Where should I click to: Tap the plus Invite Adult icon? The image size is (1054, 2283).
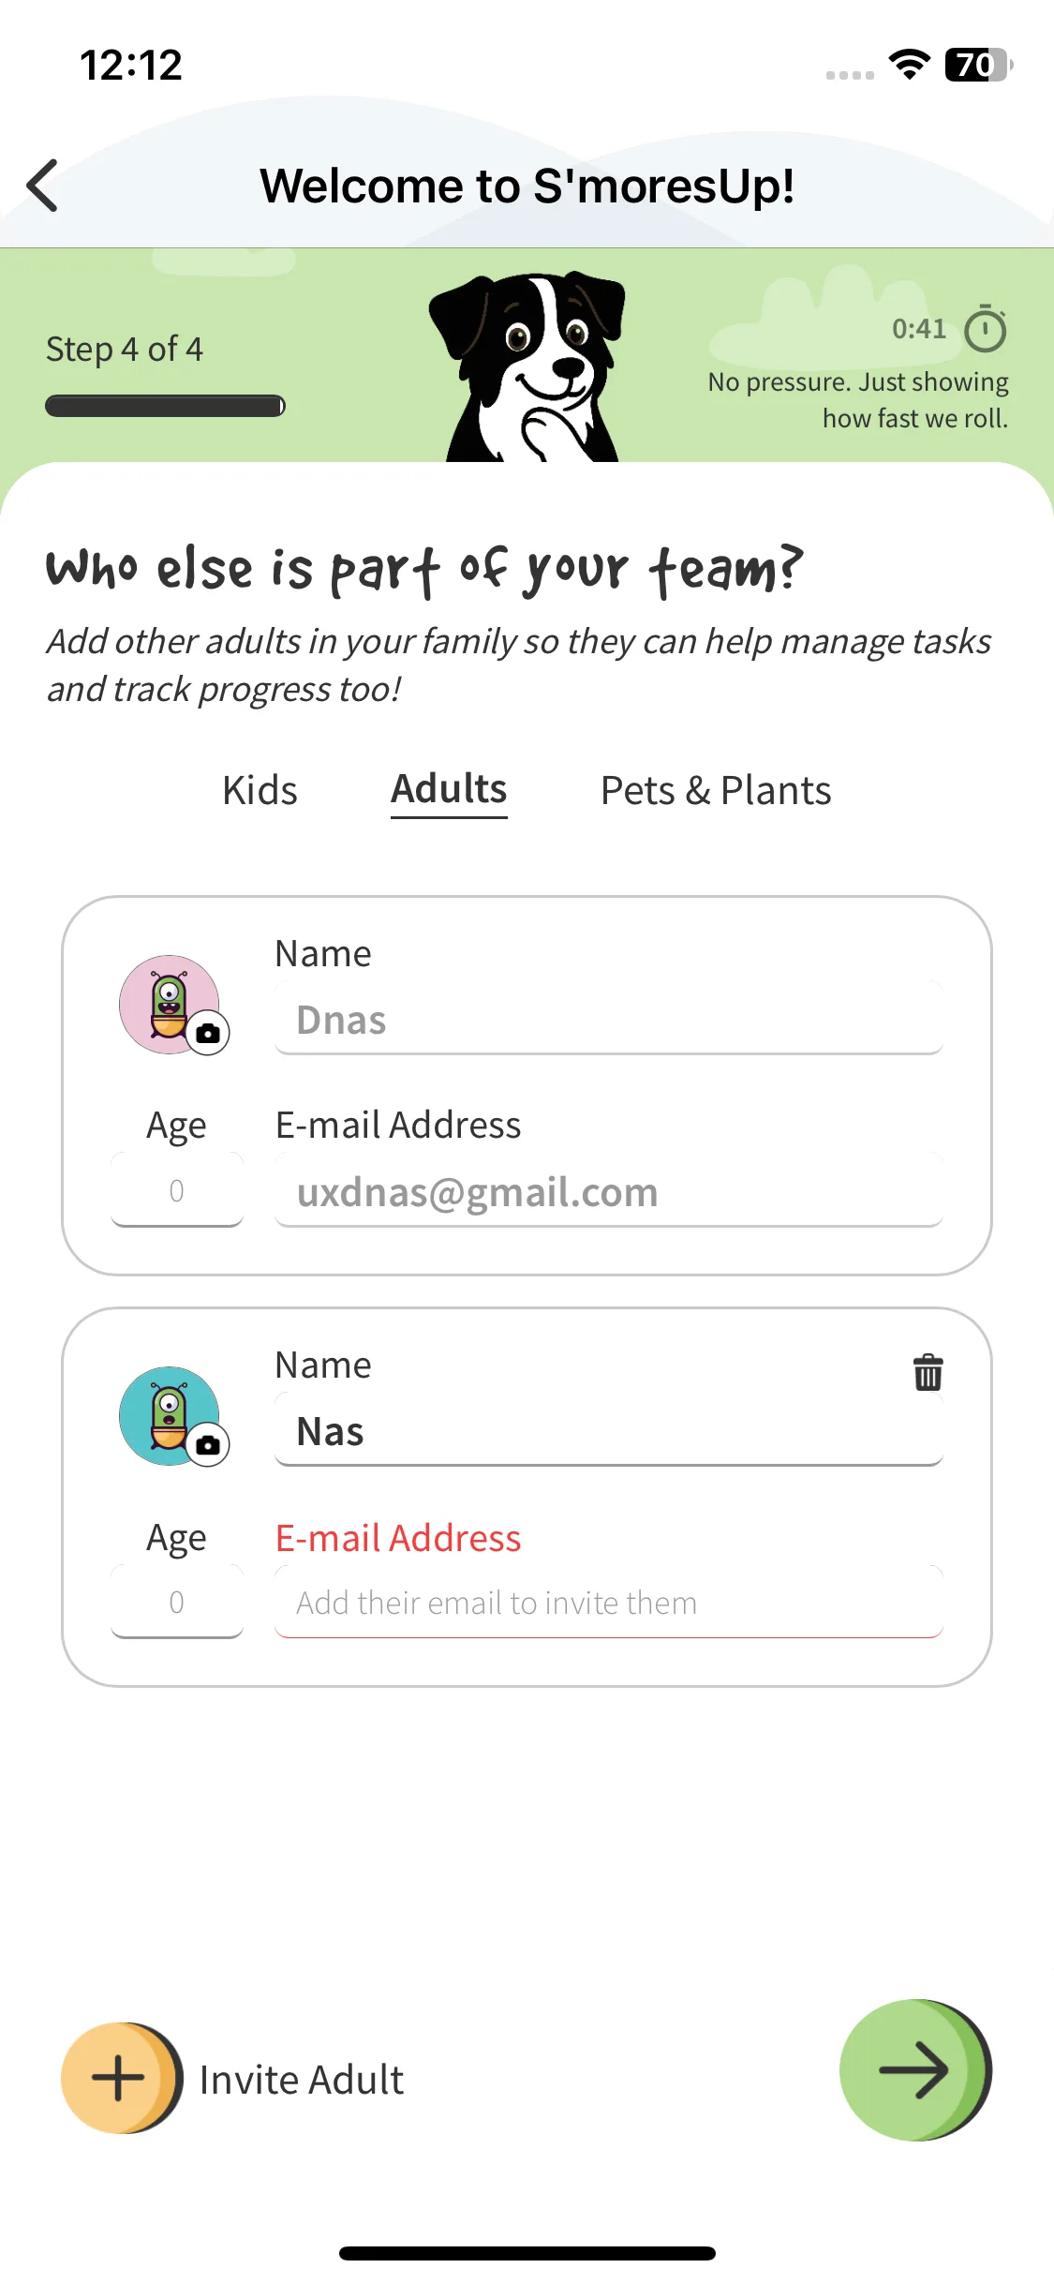coord(120,2078)
